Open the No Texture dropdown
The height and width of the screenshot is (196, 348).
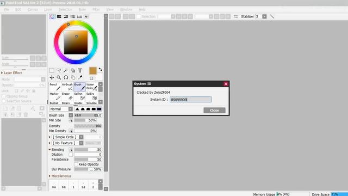click(x=81, y=143)
